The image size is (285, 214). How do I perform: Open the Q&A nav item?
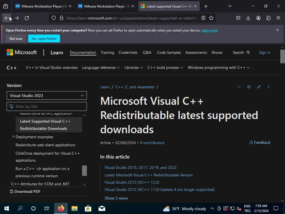point(147,52)
